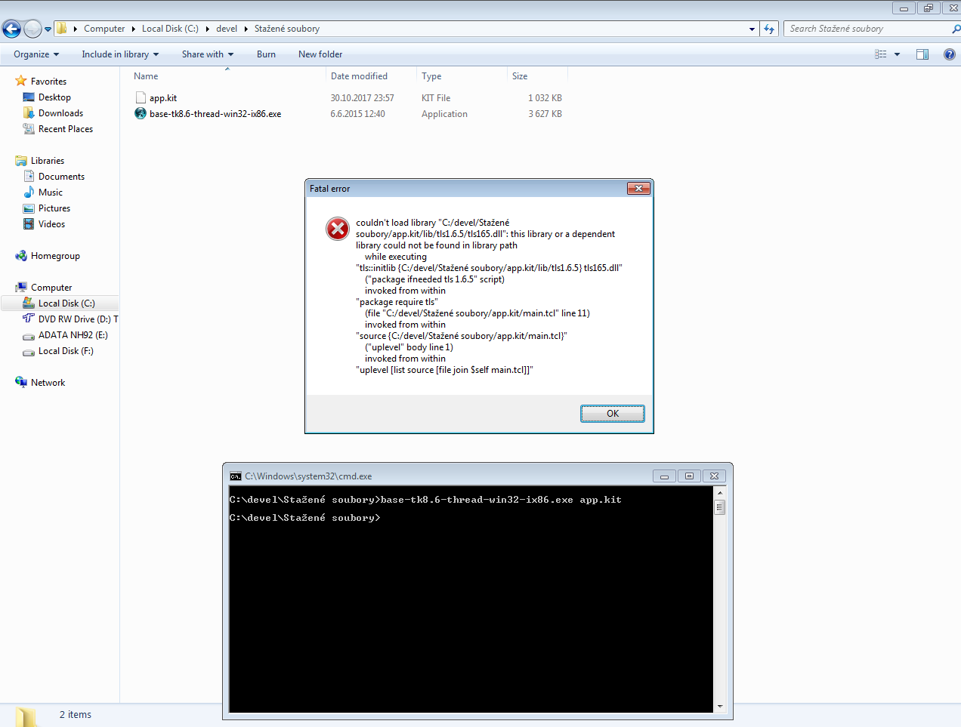Click the app.kit blank file icon

[141, 97]
